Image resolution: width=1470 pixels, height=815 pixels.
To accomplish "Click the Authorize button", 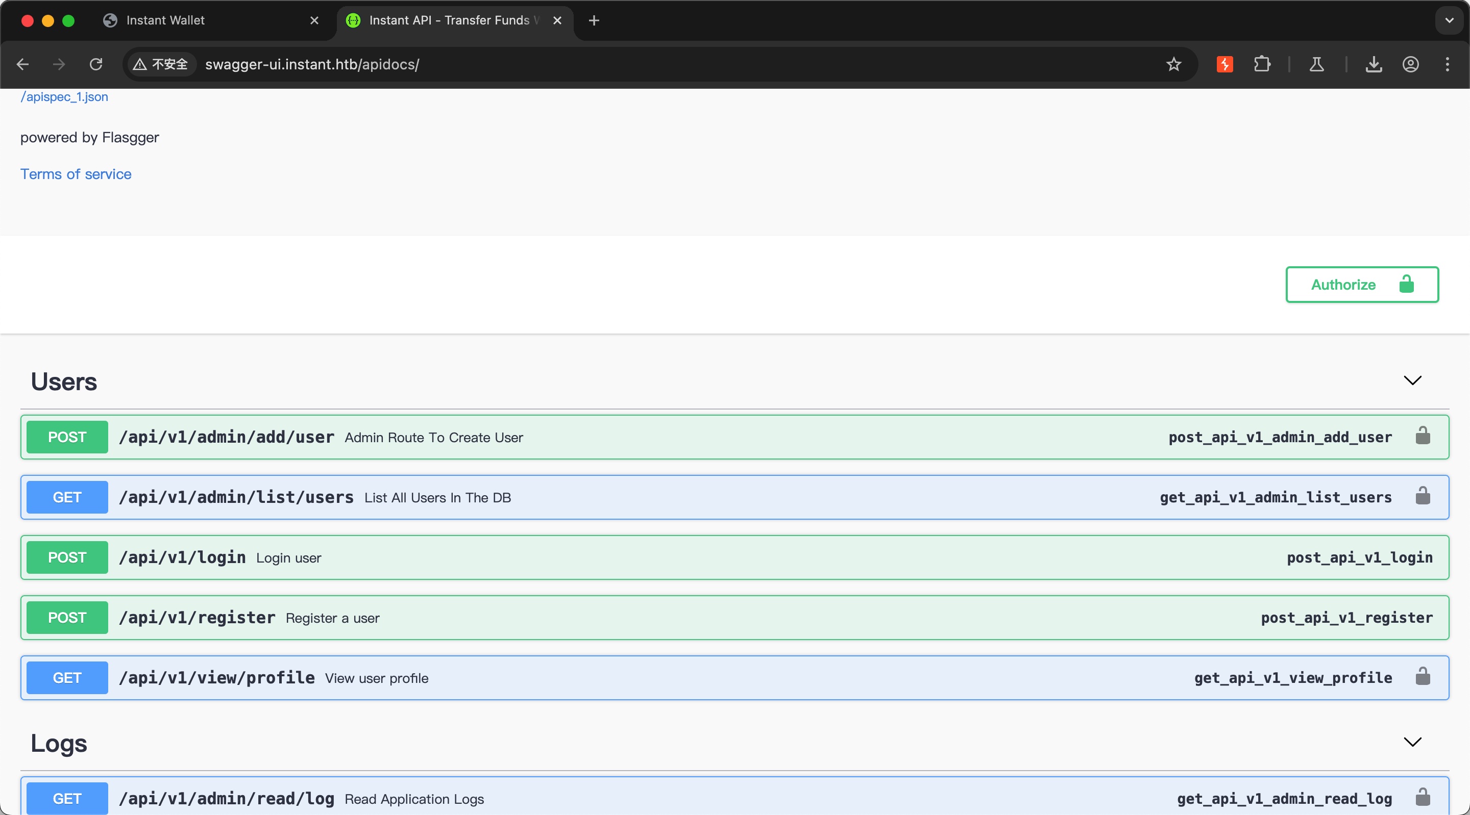I will pyautogui.click(x=1361, y=285).
